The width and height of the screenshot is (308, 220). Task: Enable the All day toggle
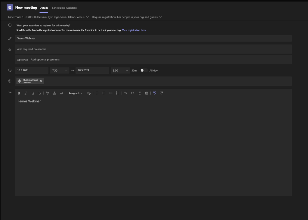click(143, 70)
